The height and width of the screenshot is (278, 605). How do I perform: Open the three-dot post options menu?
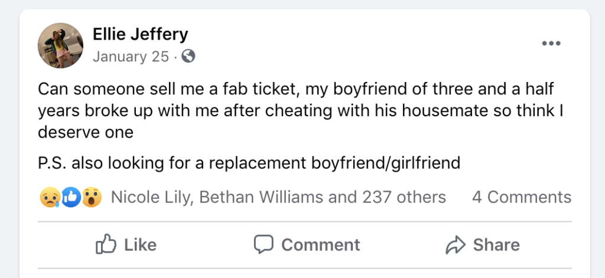pyautogui.click(x=551, y=43)
